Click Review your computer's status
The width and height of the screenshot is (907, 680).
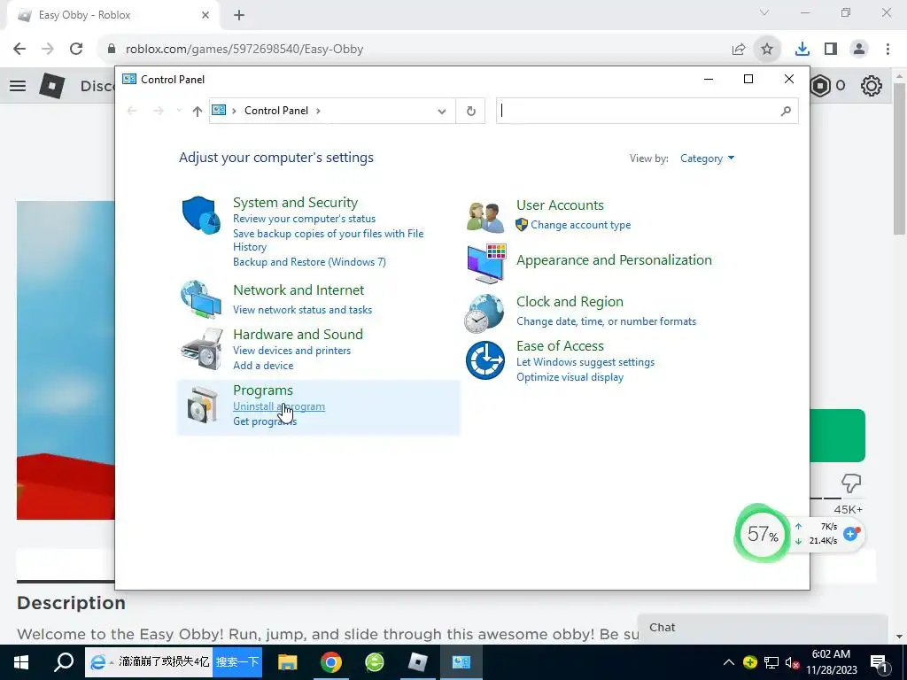pyautogui.click(x=305, y=219)
